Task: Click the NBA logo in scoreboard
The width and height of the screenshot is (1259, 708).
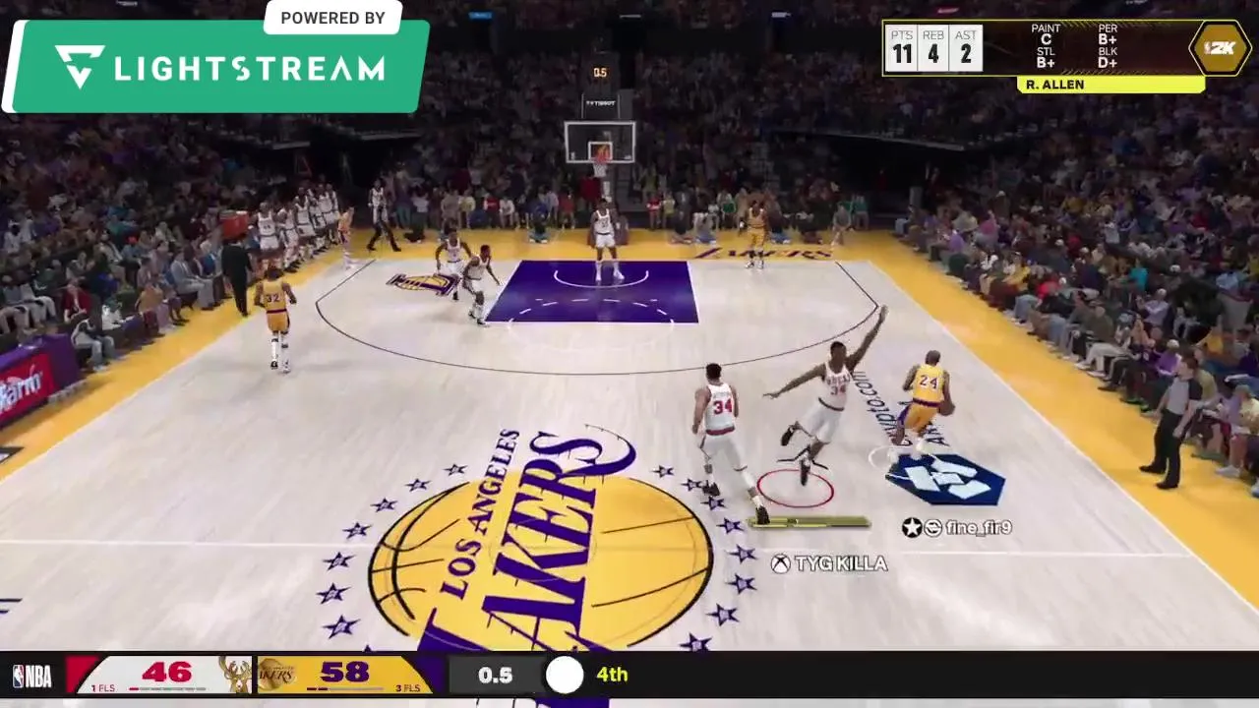Action: [31, 676]
